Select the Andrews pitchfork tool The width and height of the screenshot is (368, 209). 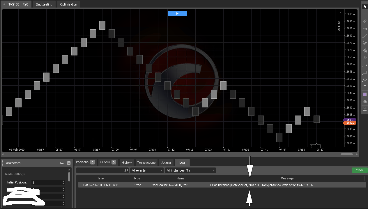[x=365, y=58]
